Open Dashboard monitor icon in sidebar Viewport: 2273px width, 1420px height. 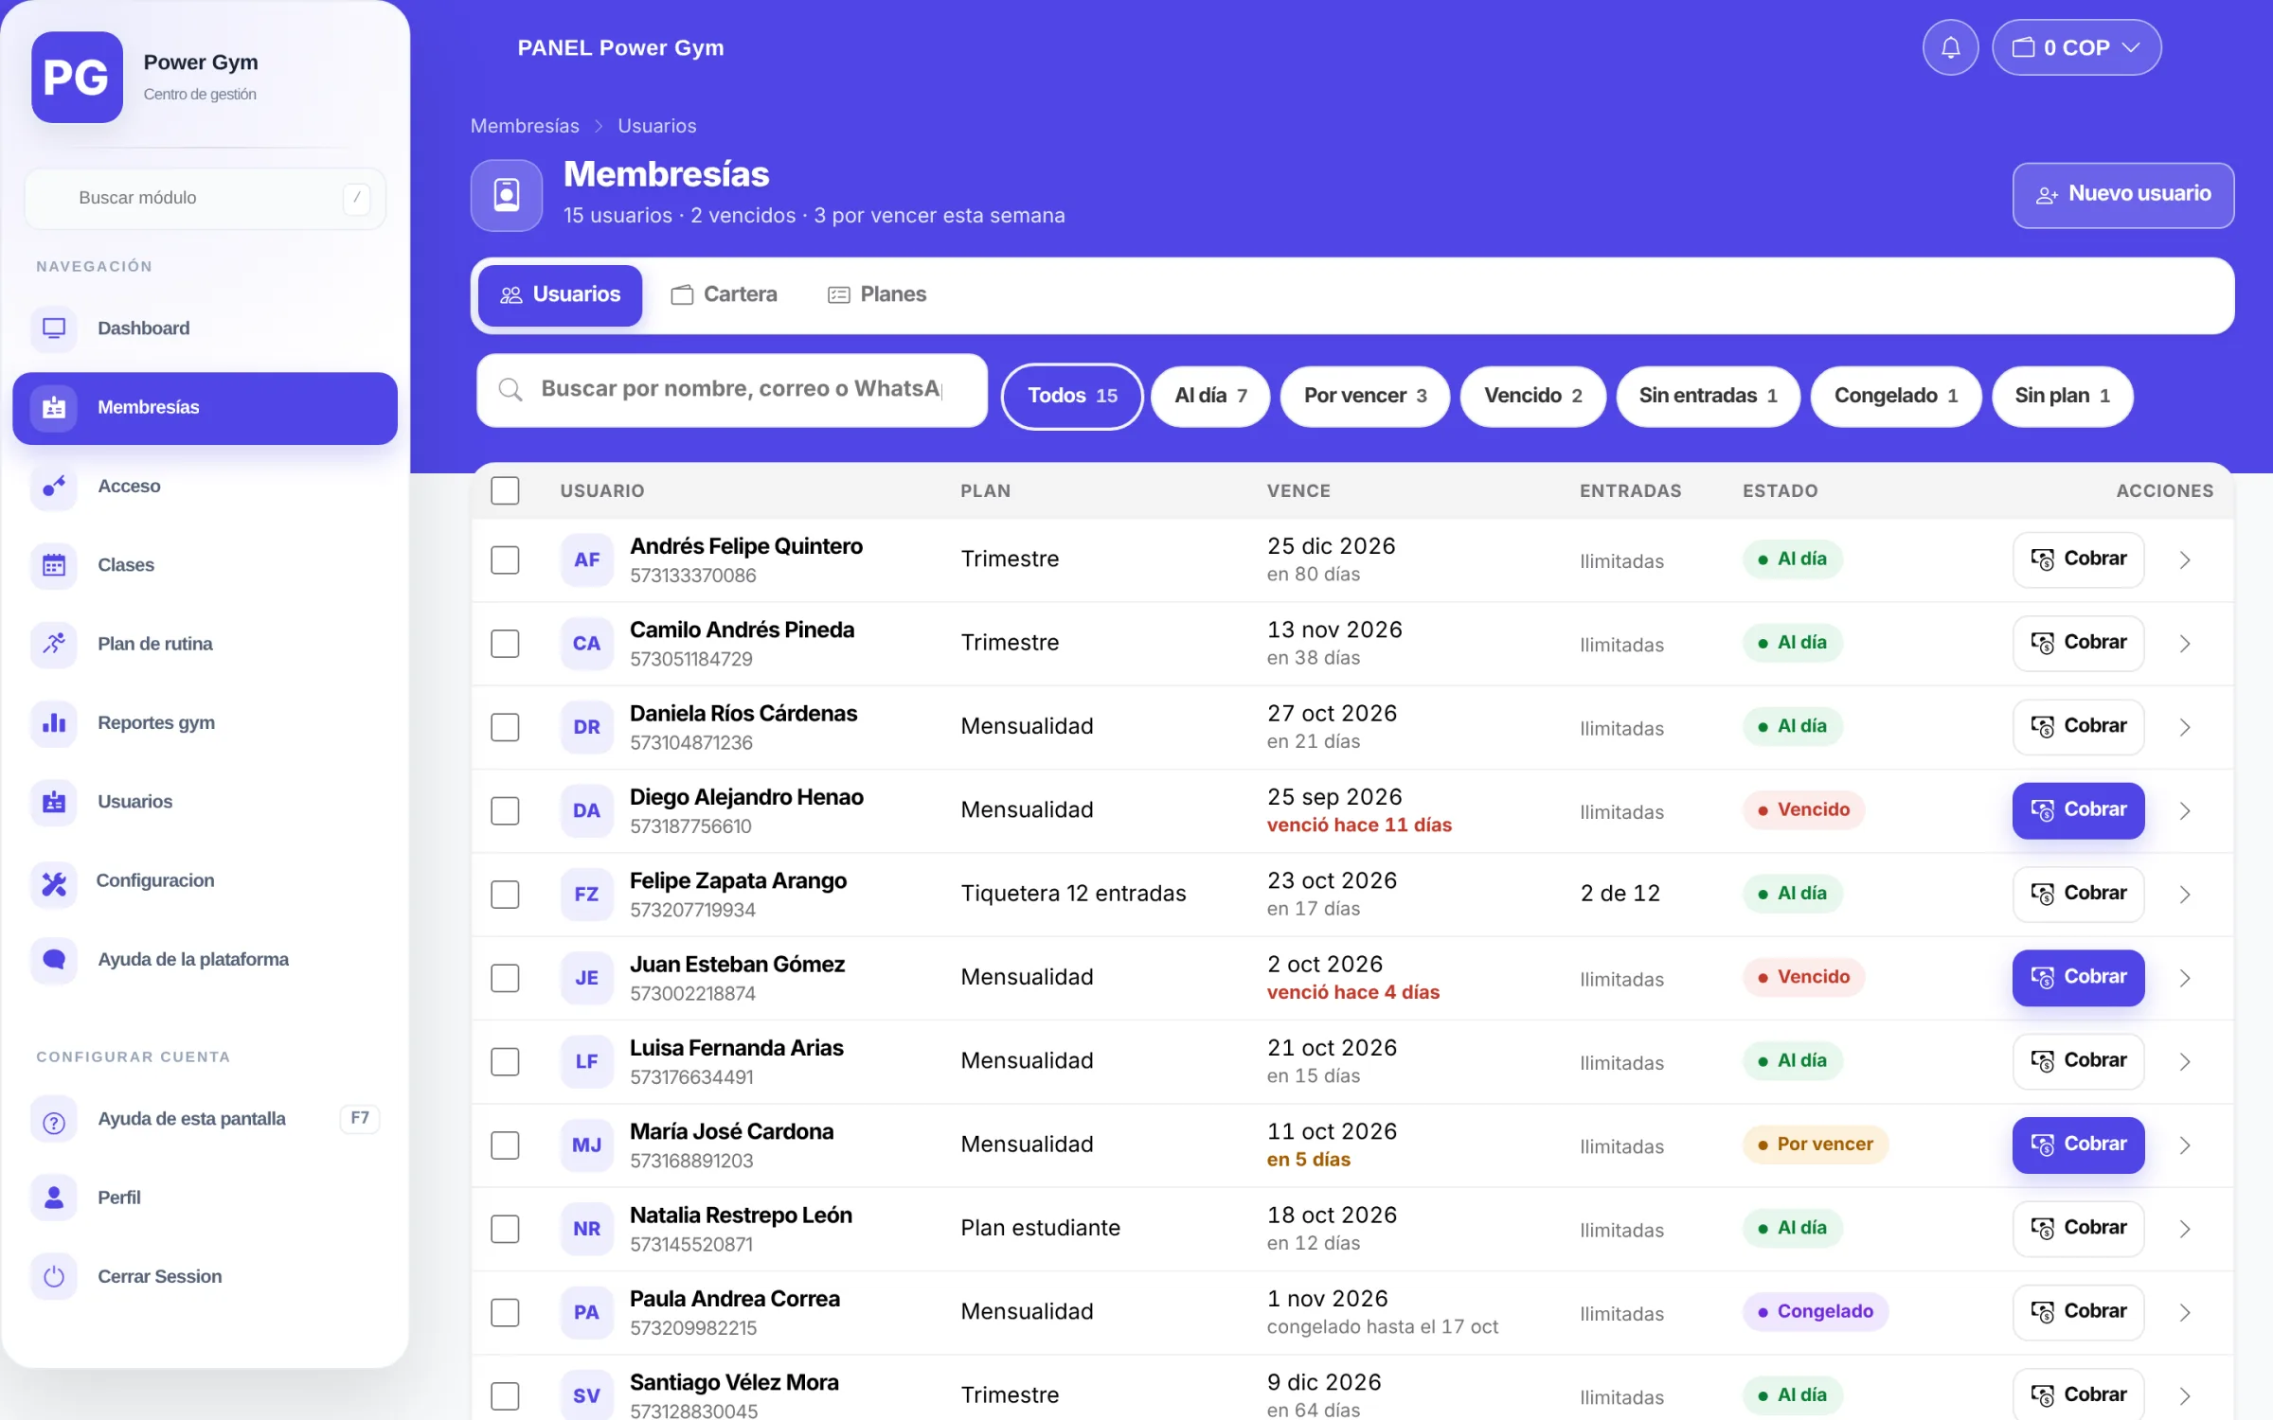(54, 328)
